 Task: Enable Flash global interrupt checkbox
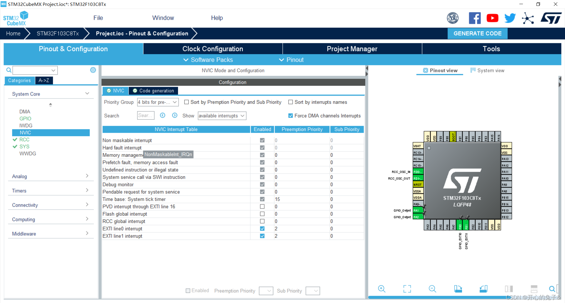coord(262,214)
